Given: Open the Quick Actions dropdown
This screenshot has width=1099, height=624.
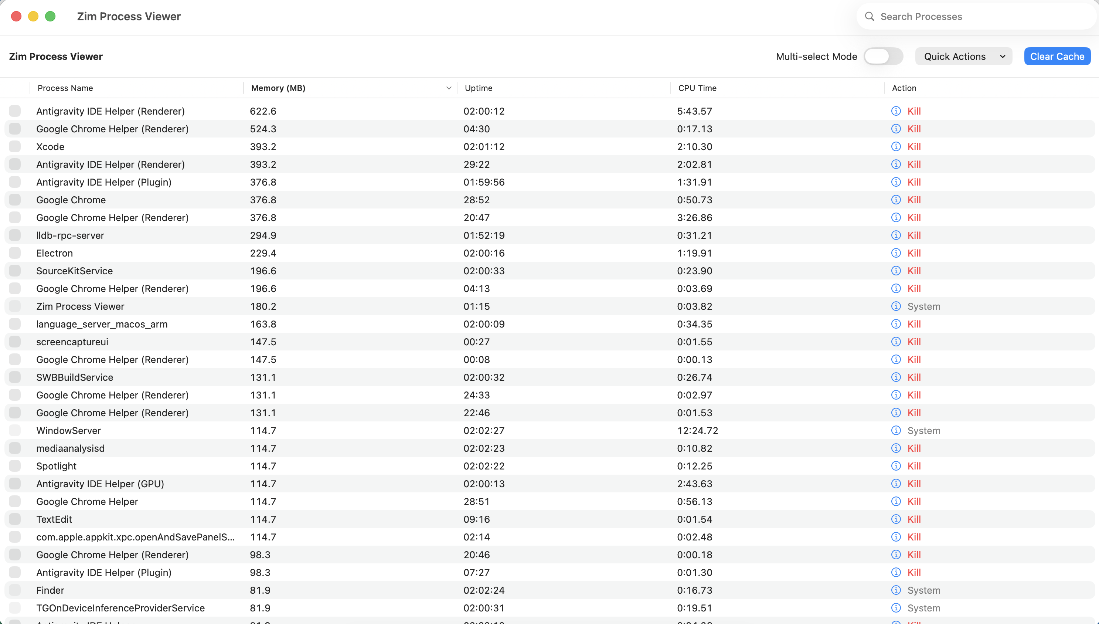Looking at the screenshot, I should coord(964,56).
